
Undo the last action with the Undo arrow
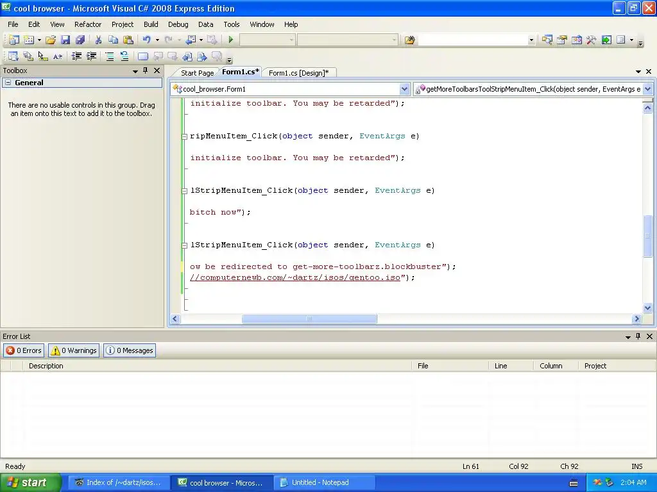(147, 40)
